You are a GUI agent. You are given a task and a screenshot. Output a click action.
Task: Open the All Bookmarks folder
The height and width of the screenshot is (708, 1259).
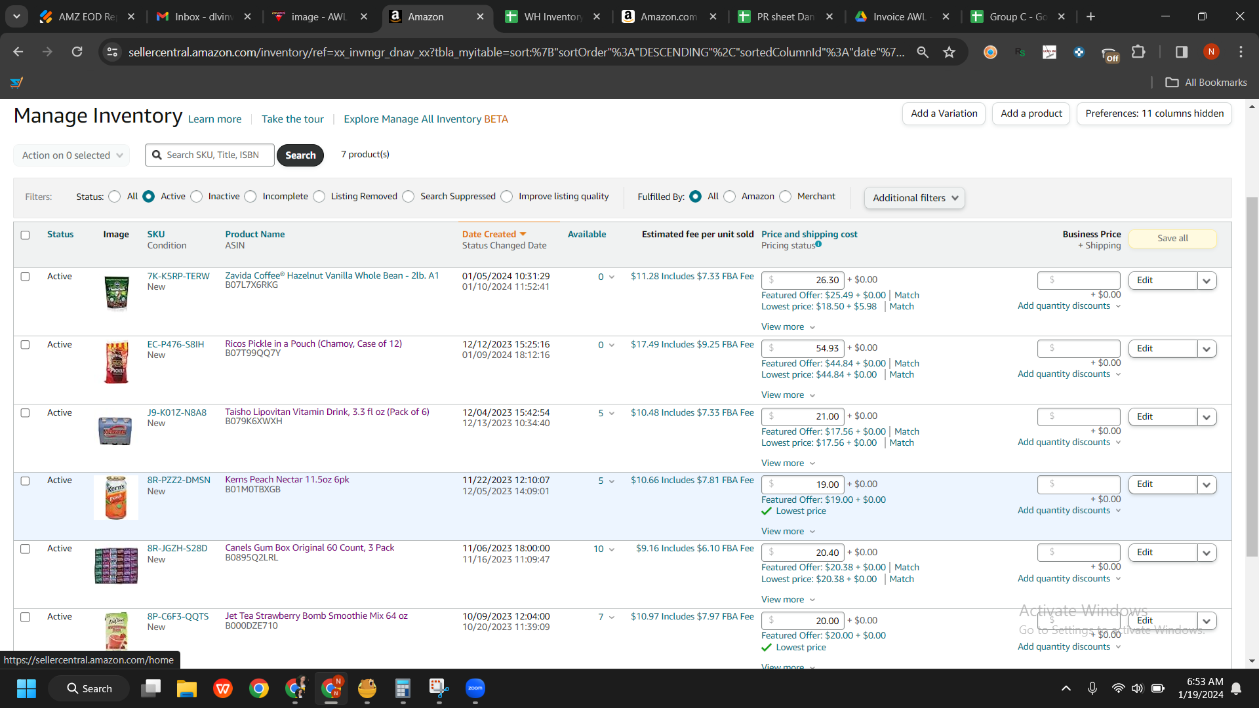tap(1206, 83)
